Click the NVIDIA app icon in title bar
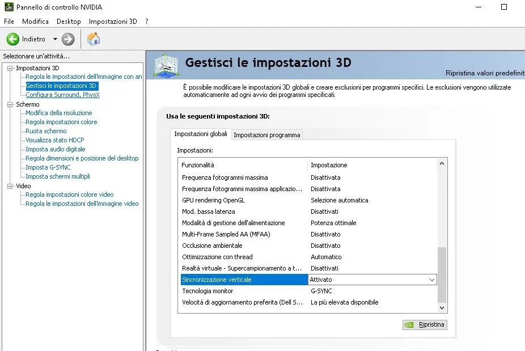This screenshot has height=351, width=525. point(9,7)
